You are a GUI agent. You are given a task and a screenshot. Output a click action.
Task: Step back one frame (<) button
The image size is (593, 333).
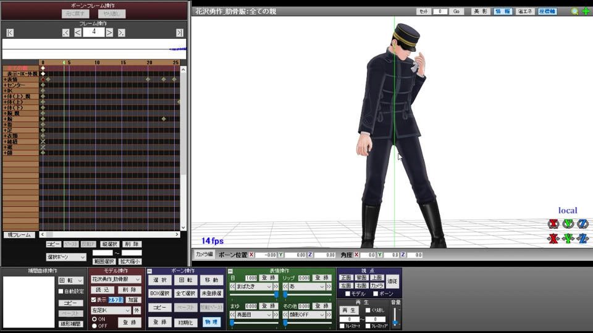(x=78, y=33)
